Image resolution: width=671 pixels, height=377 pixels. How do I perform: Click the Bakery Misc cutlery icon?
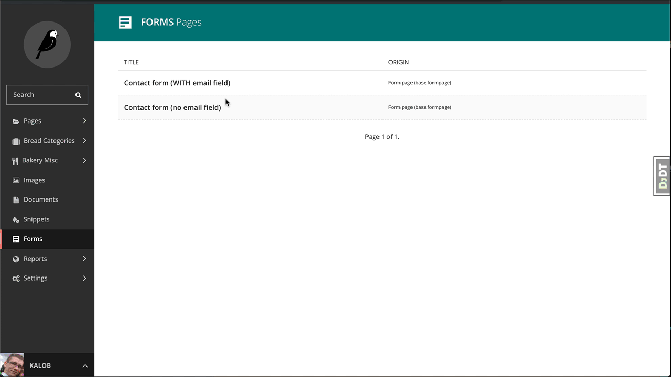pos(15,161)
